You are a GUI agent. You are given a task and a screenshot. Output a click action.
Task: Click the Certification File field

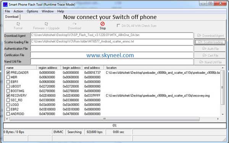point(112,55)
